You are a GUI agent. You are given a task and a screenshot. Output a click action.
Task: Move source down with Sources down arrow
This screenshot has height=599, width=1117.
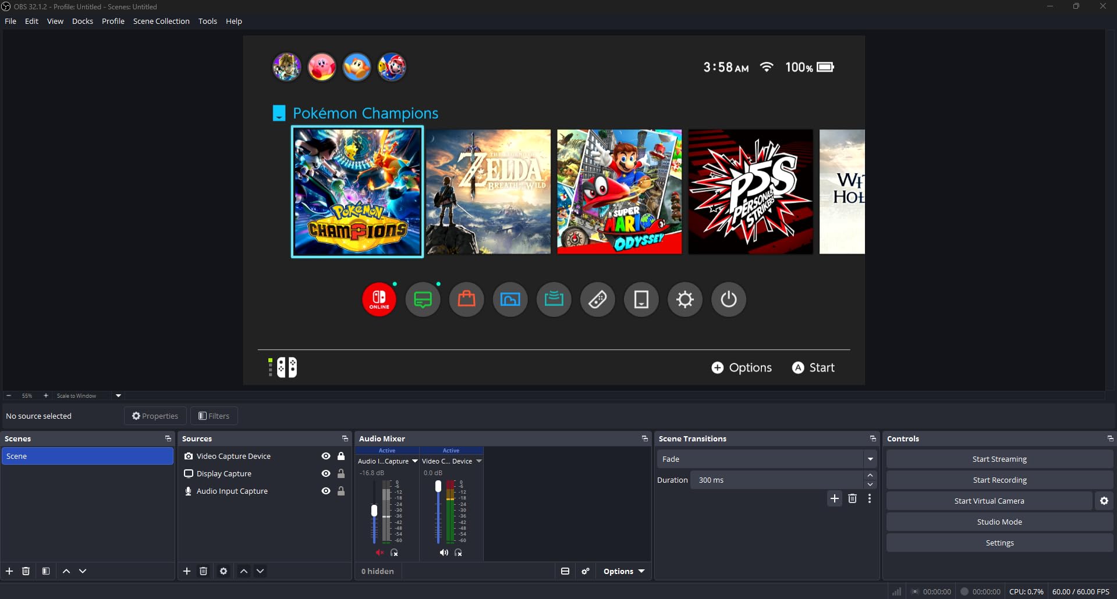[260, 571]
